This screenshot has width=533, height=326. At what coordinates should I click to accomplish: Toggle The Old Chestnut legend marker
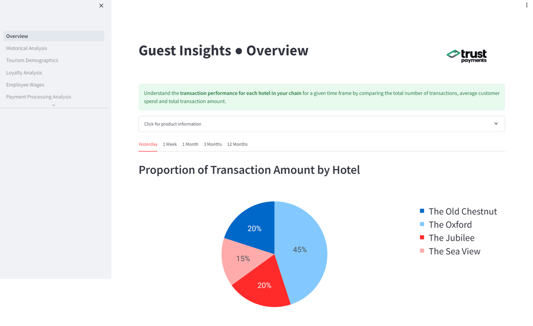pyautogui.click(x=422, y=211)
